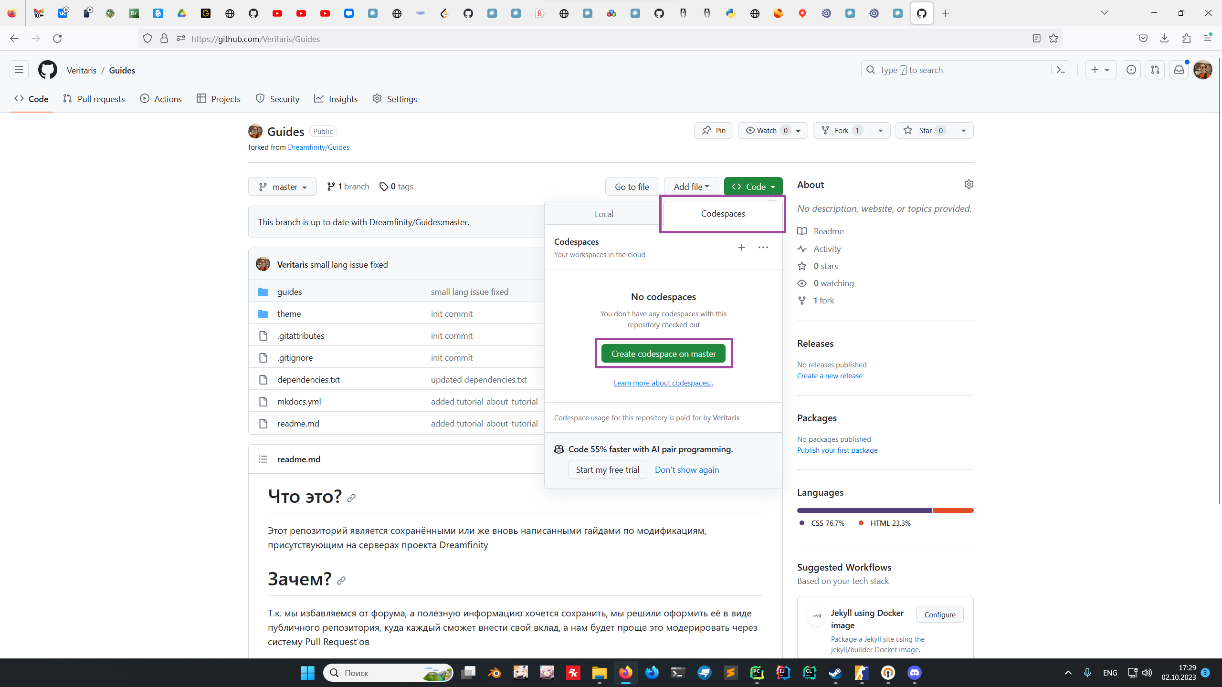1222x687 pixels.
Task: Expand the Fork options arrow
Action: click(x=881, y=131)
